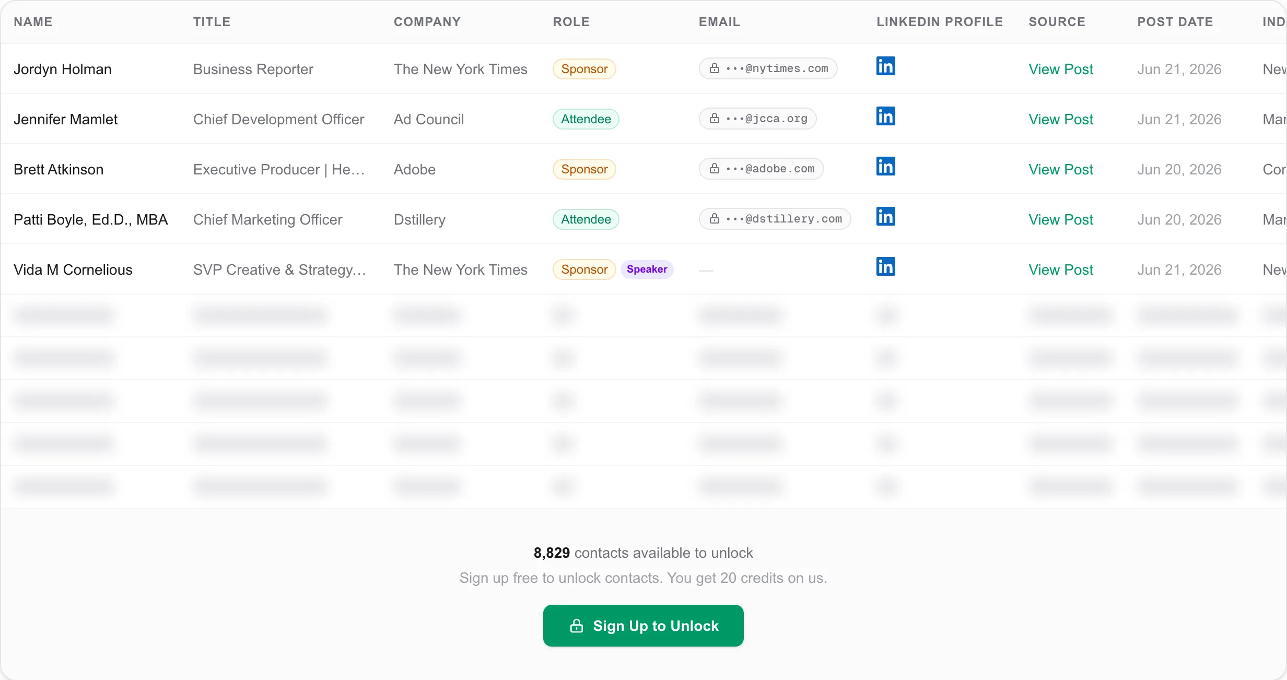
Task: Click the Sign Up to Unlock button
Action: click(x=643, y=626)
